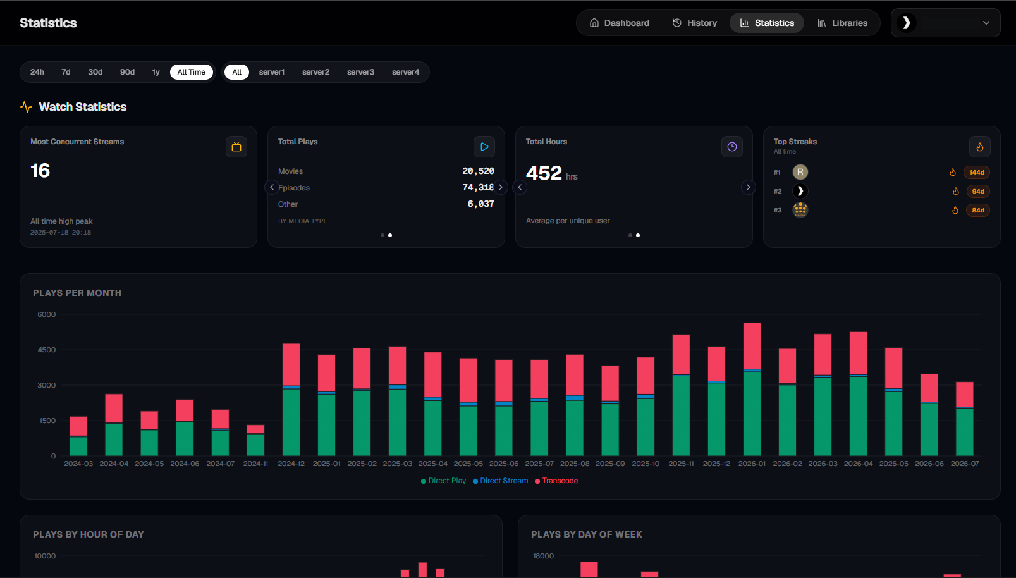Select the 7d time range

click(66, 72)
